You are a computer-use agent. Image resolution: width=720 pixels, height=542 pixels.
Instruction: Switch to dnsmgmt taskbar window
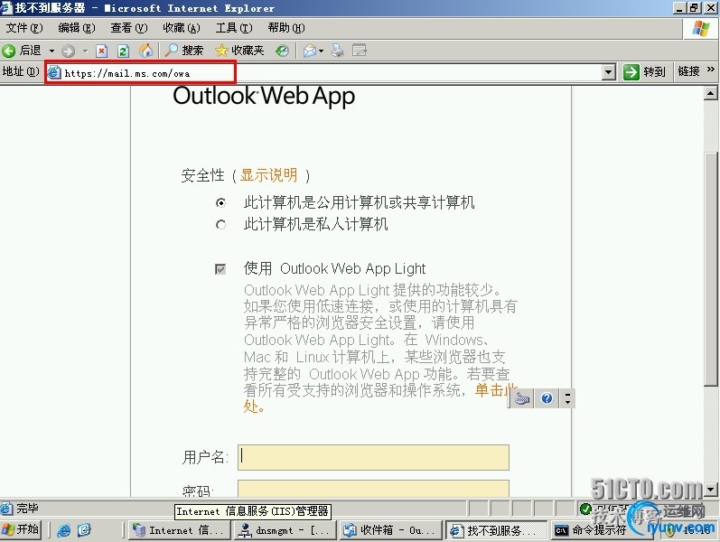point(285,530)
